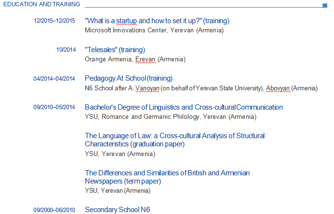Click the misspelled word Erevan

click(145, 59)
